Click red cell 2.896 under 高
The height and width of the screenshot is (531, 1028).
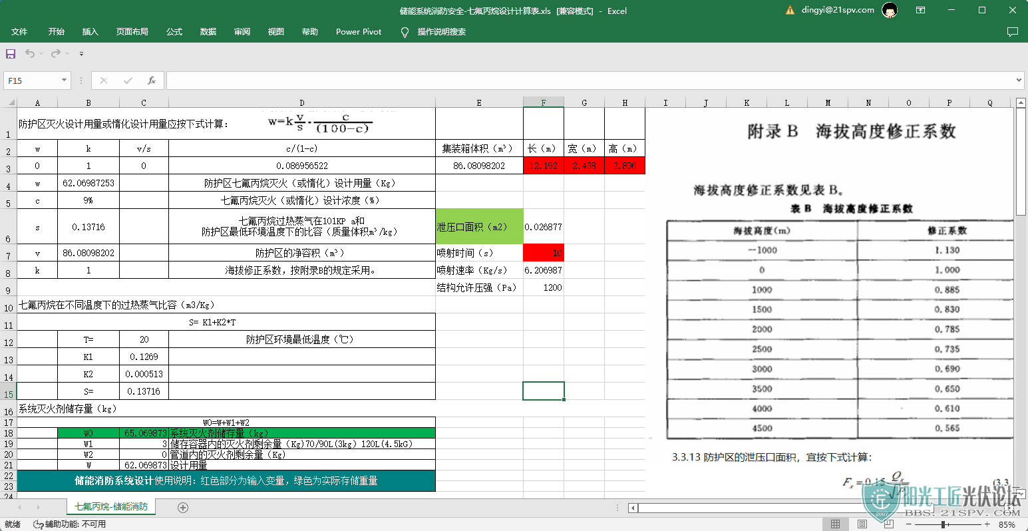pyautogui.click(x=625, y=166)
